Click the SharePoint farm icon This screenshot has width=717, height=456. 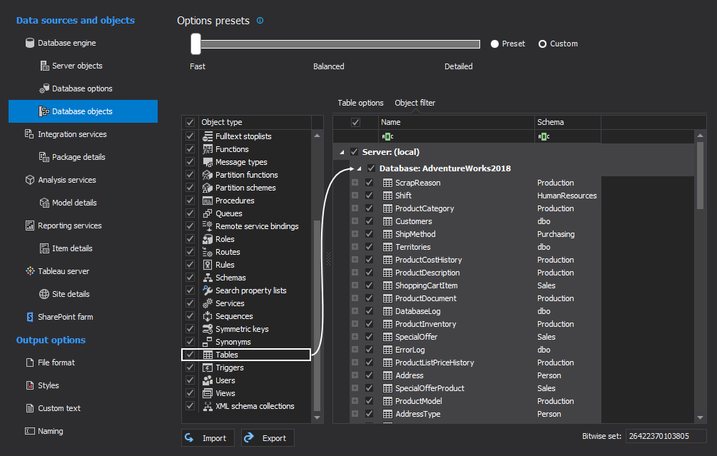tap(30, 317)
